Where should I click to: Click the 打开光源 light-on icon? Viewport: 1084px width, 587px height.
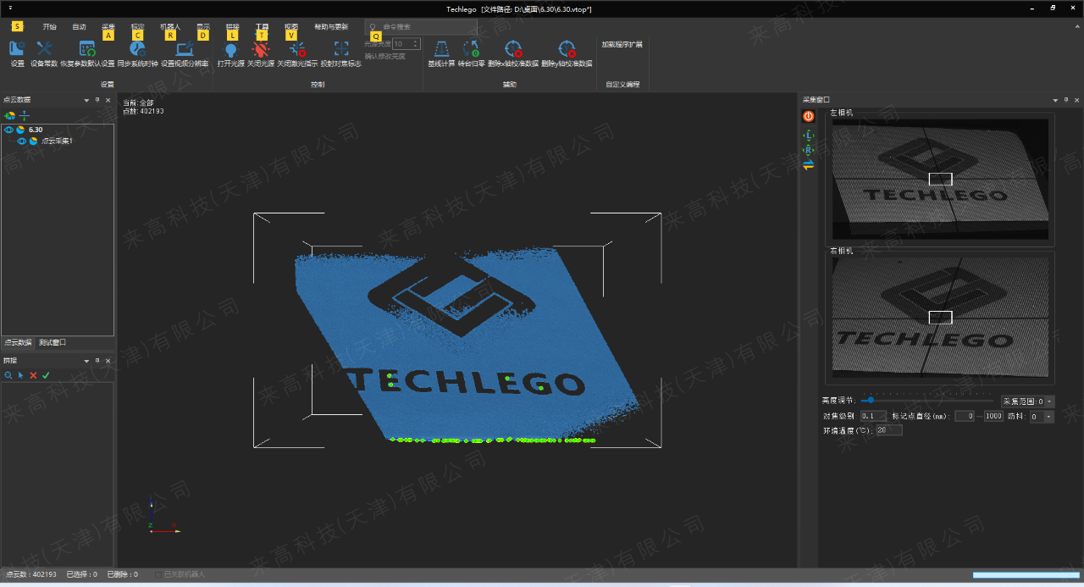point(230,50)
